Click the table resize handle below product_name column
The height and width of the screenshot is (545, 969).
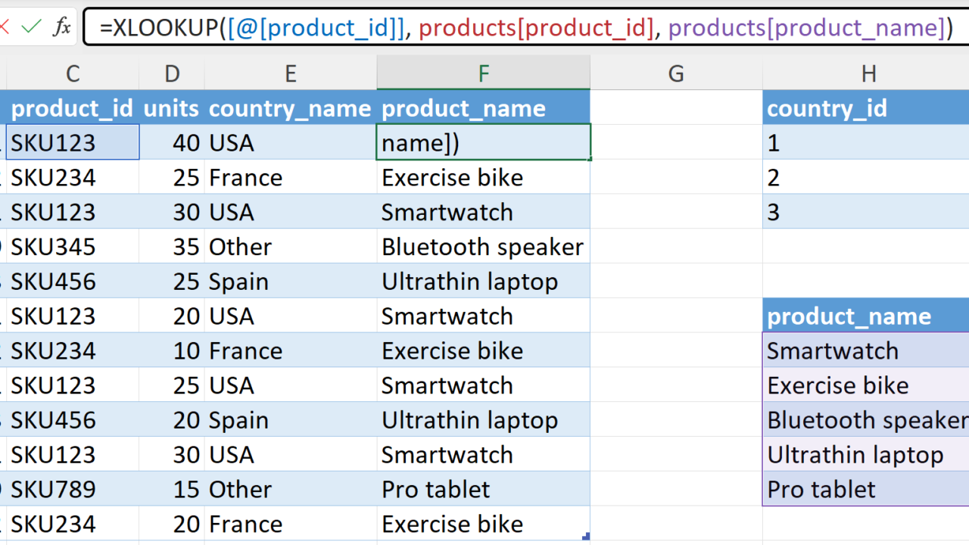pos(586,537)
